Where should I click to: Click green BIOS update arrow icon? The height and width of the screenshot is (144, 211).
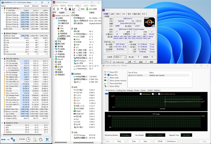(87, 9)
